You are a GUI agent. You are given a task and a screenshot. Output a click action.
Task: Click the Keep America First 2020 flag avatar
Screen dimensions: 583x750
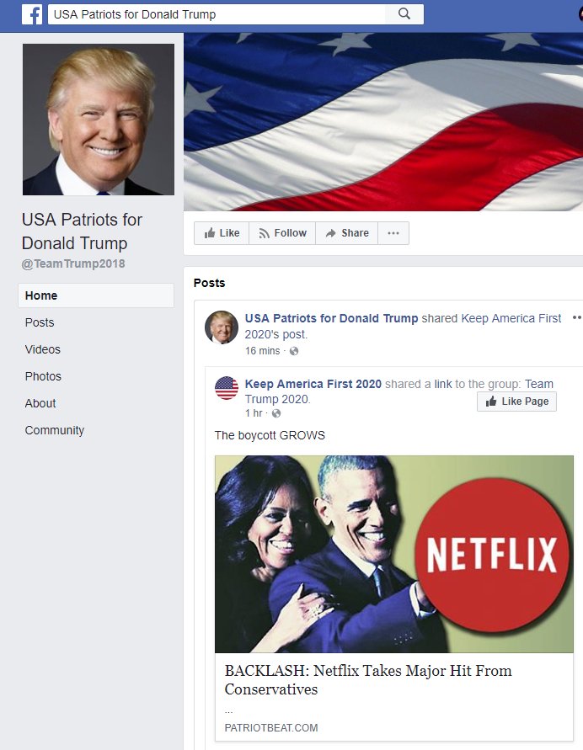[x=227, y=388]
